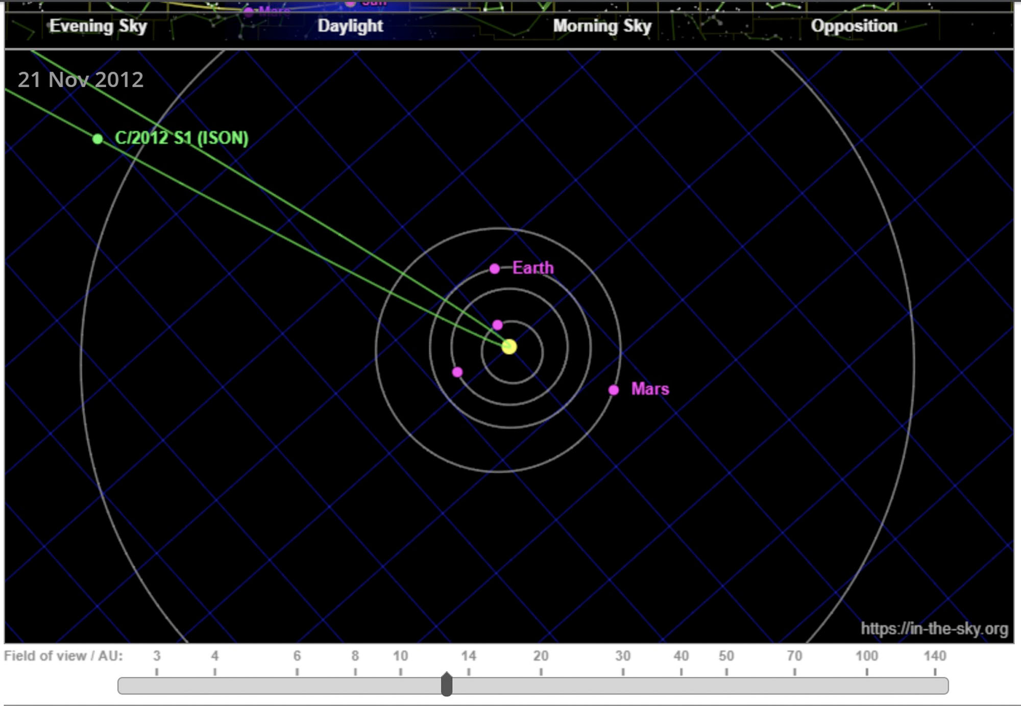Set the field of view to the 3 AU tick
Image resolution: width=1021 pixels, height=706 pixels.
[157, 685]
